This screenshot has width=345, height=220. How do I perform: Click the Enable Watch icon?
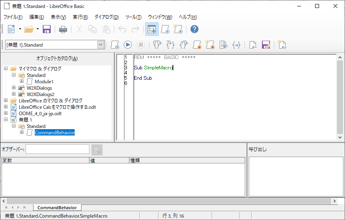point(223,45)
